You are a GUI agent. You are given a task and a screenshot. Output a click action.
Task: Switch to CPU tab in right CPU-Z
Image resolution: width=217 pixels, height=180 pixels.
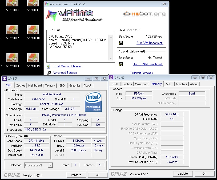(x=115, y=84)
